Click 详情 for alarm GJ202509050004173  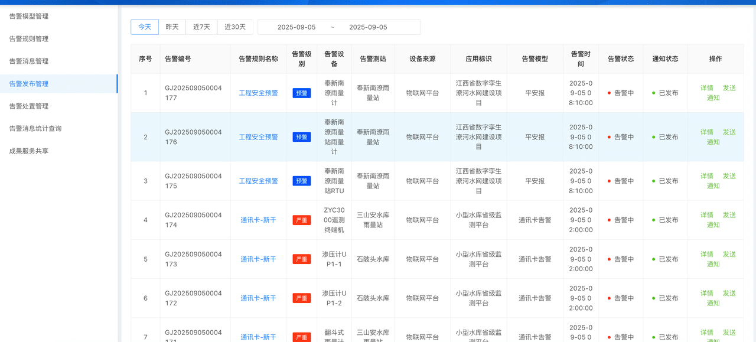point(707,254)
